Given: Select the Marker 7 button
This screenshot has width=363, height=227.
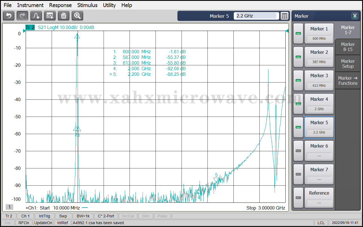Looking at the screenshot, I should click(319, 174).
